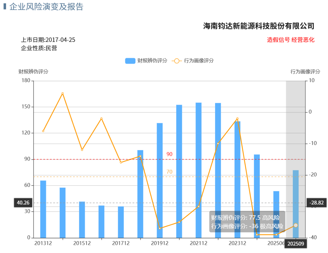328x253 pixels.
Task: Toggle the 行为画像评分 legend item
Action: click(193, 61)
